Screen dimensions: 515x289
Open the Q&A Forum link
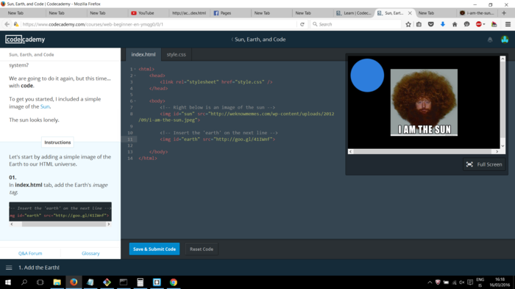(x=30, y=253)
